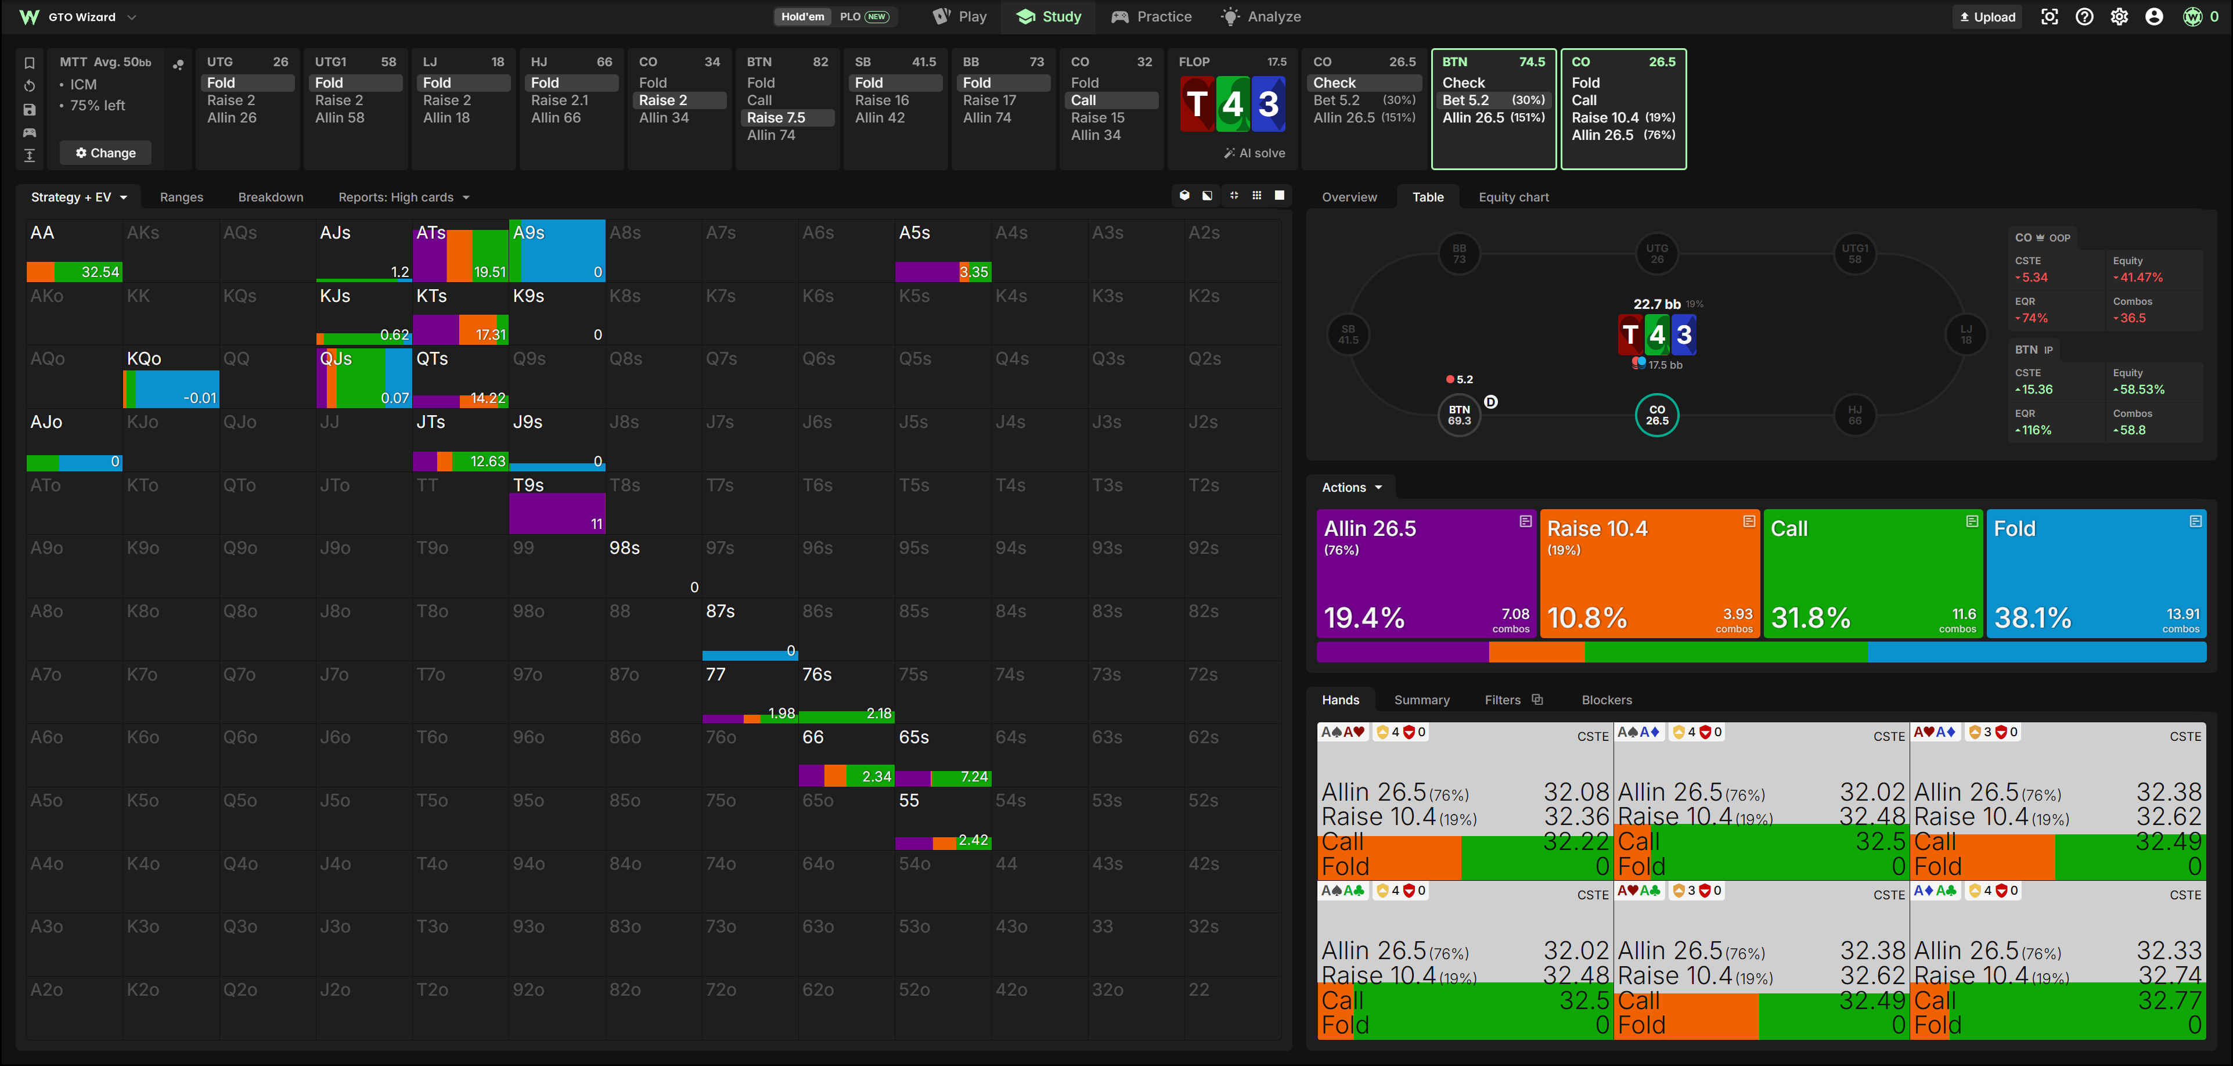Select the AA hand cell in matrix
Image resolution: width=2233 pixels, height=1066 pixels.
(x=74, y=250)
